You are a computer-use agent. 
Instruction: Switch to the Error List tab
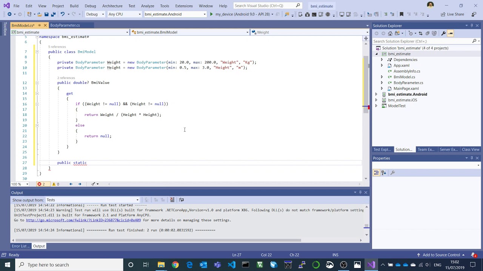coord(20,246)
